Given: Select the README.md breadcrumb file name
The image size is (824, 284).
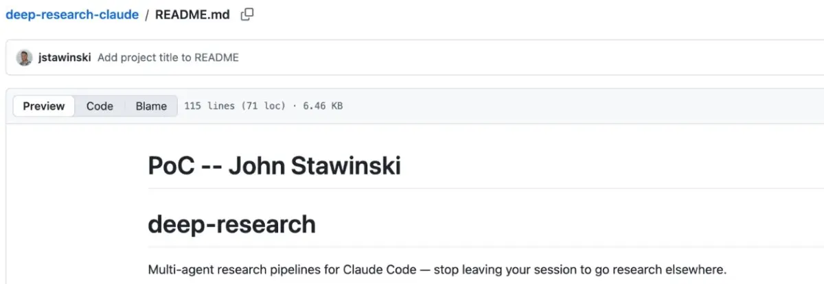Looking at the screenshot, I should click(192, 14).
